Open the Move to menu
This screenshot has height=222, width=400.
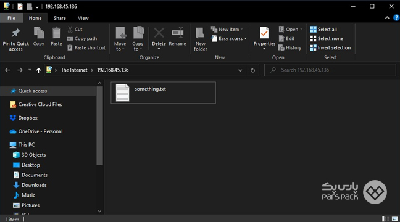pos(120,39)
